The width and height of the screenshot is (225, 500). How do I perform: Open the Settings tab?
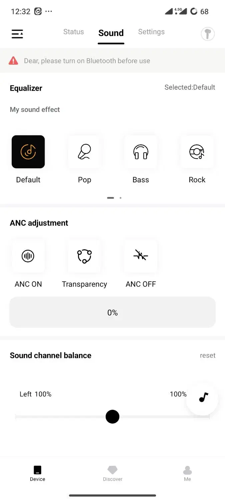151,32
